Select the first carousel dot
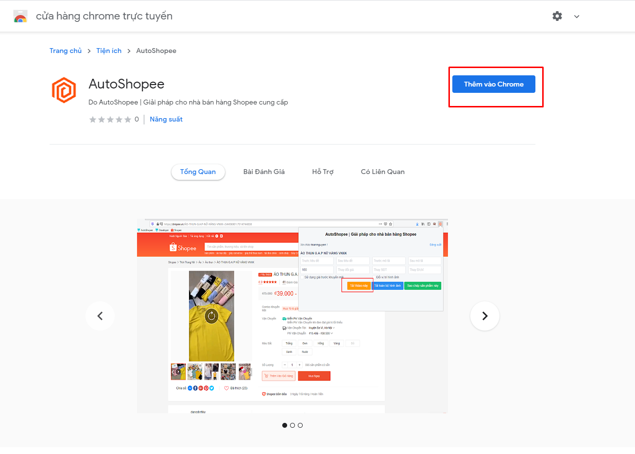This screenshot has width=635, height=454. [x=285, y=425]
